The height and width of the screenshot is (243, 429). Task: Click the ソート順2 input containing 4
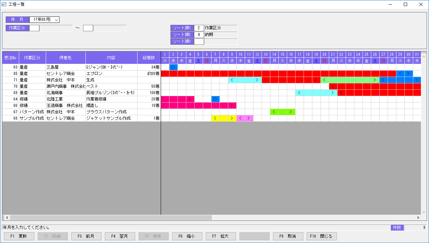(x=199, y=35)
